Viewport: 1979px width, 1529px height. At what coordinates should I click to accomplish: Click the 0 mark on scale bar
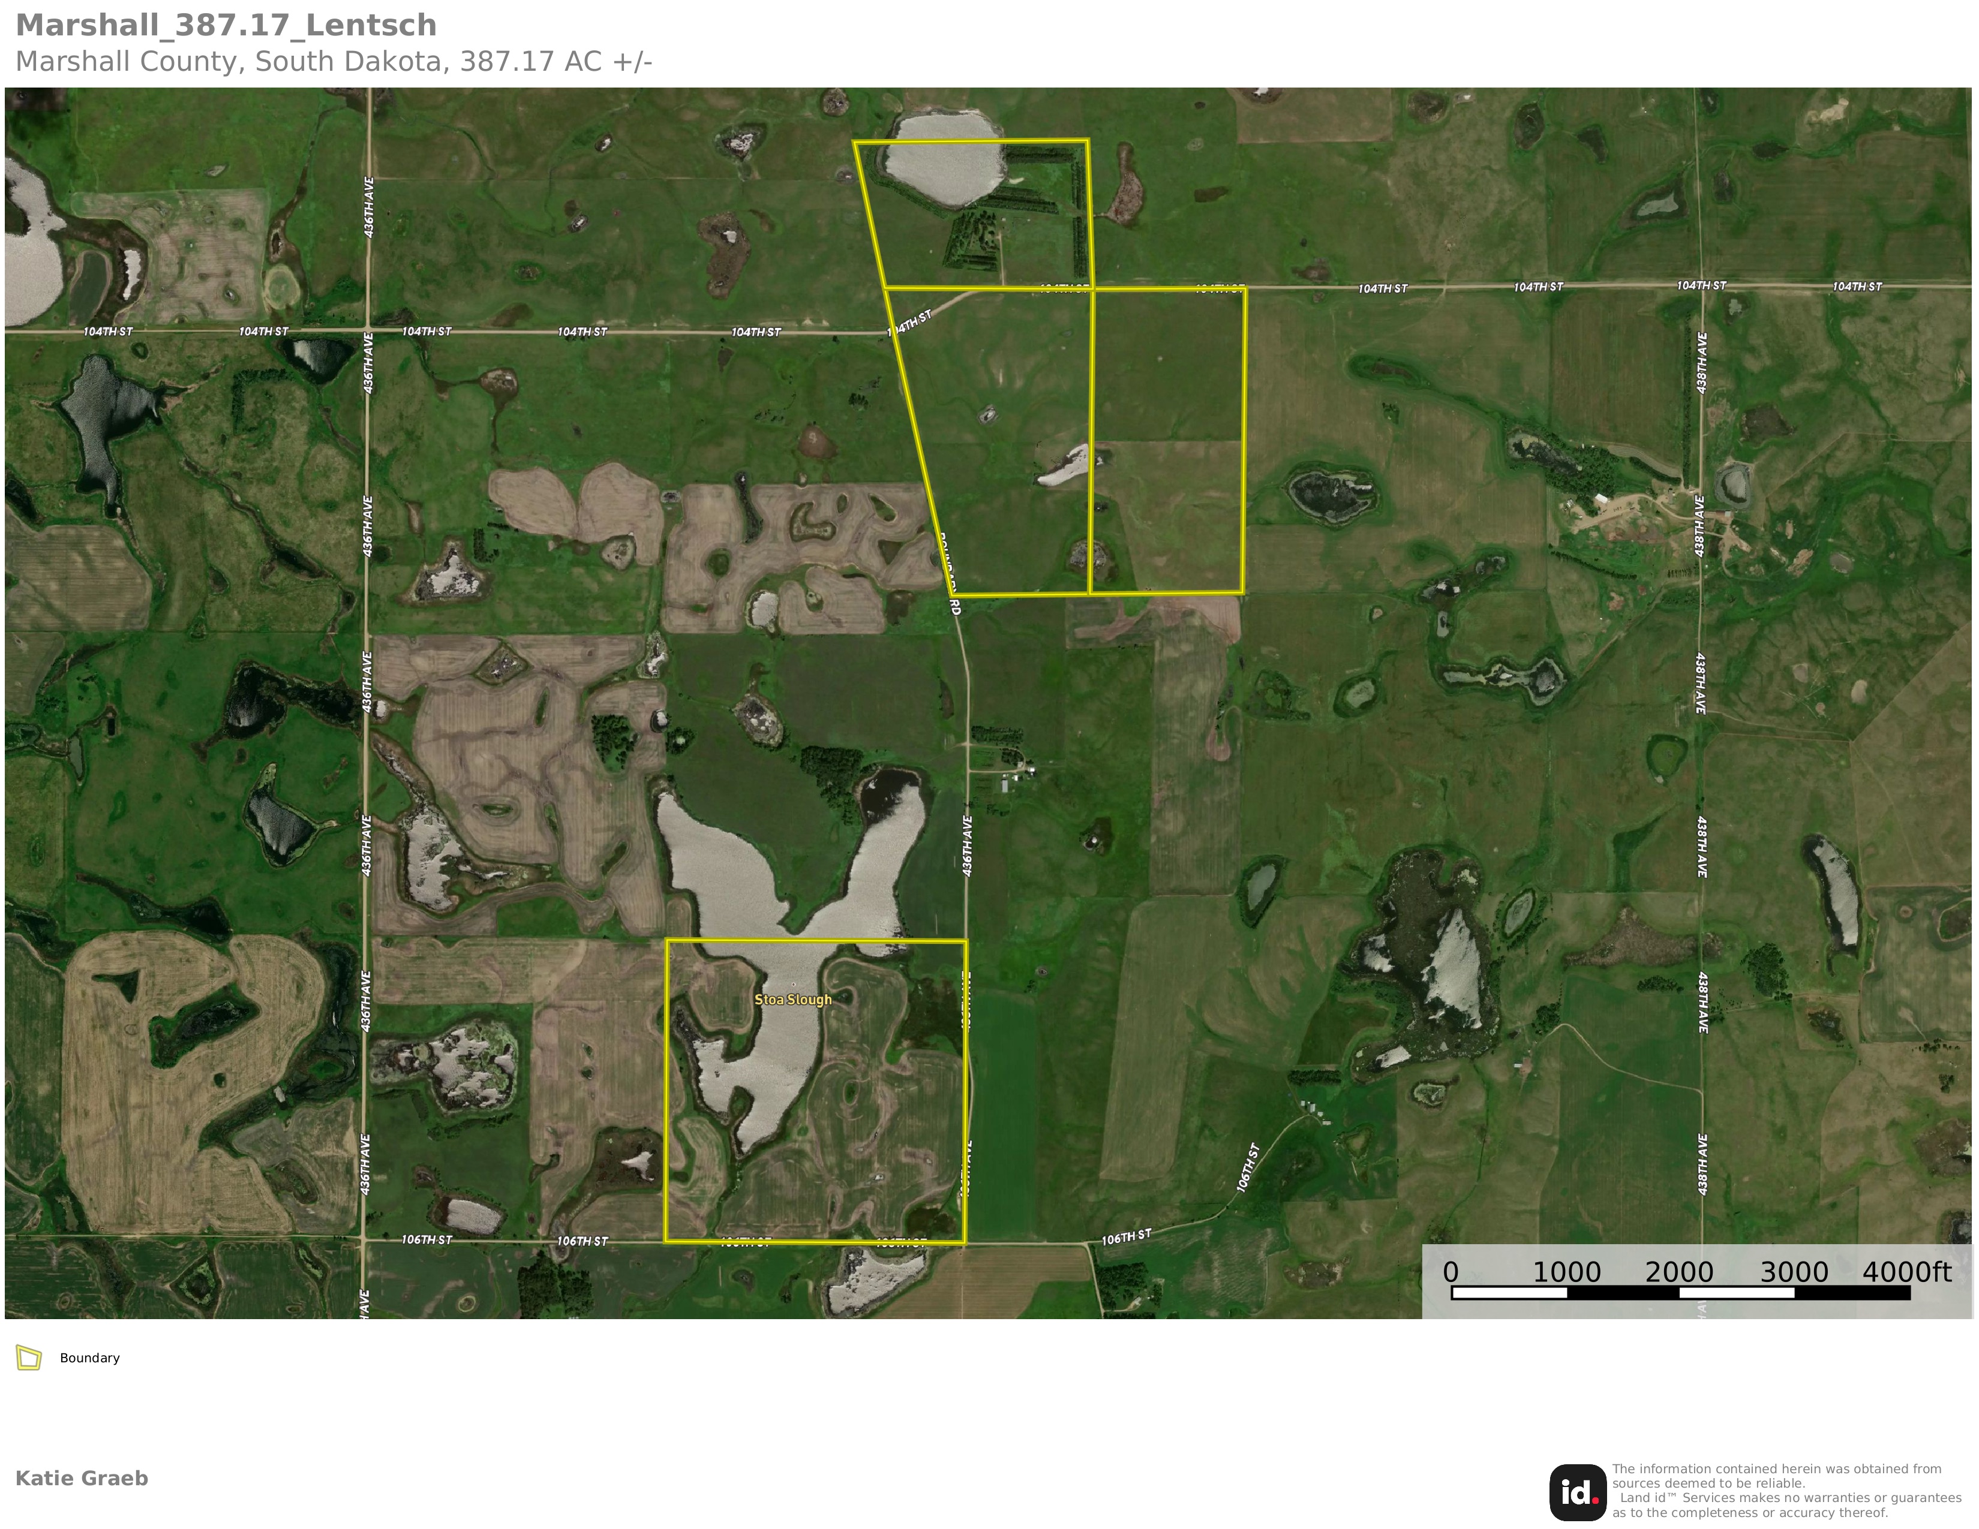[1451, 1272]
